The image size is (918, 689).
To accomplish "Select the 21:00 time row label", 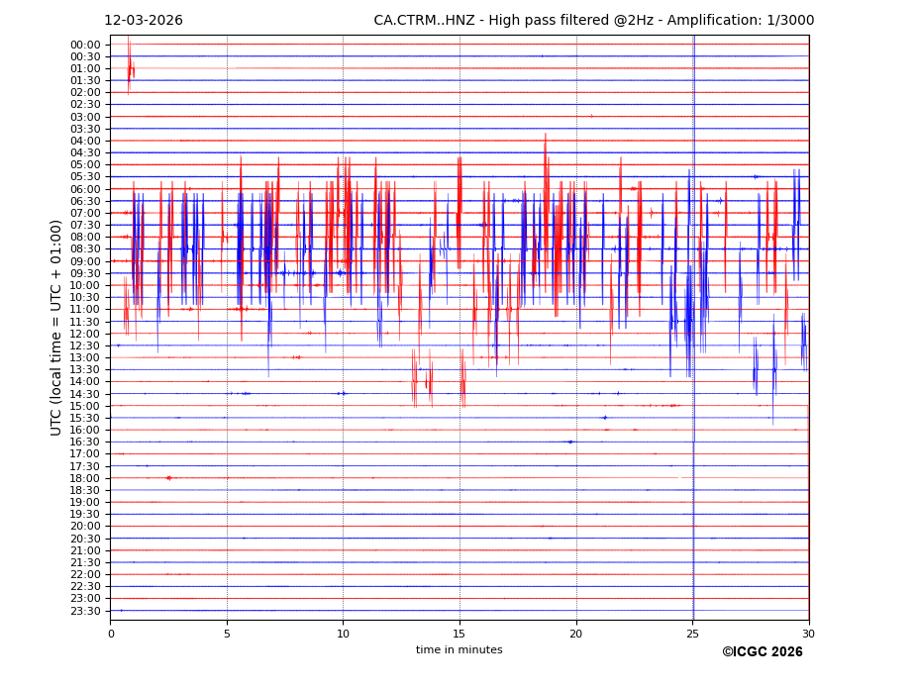I will tap(85, 550).
